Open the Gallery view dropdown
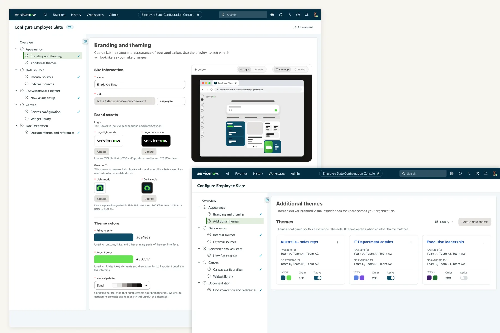The width and height of the screenshot is (500, 333). point(444,222)
